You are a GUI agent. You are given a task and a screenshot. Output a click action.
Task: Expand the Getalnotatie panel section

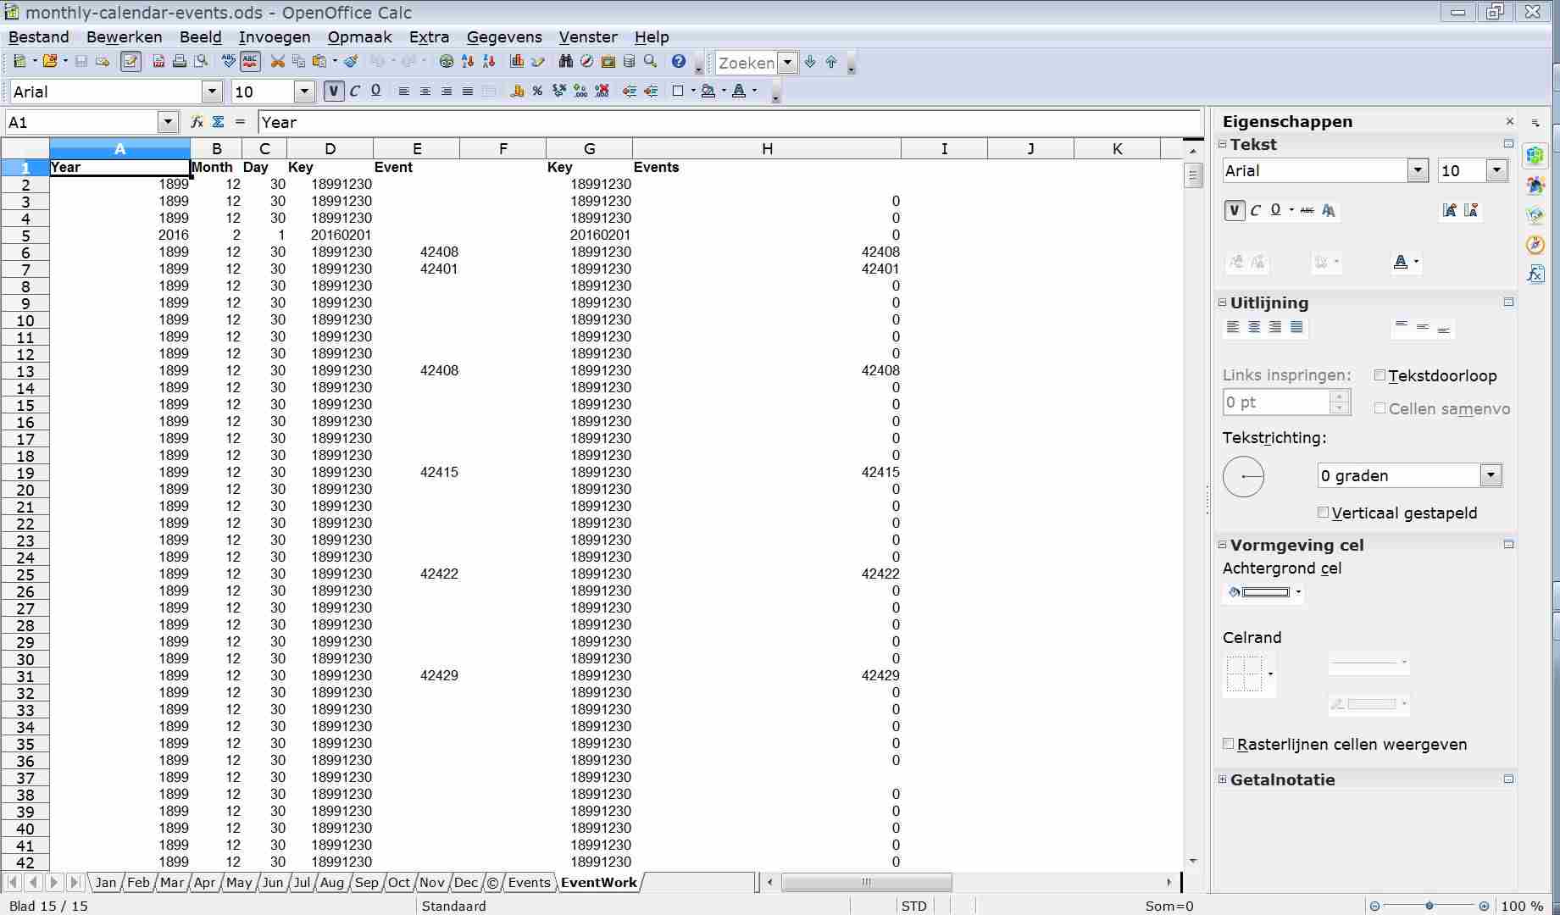click(1223, 779)
